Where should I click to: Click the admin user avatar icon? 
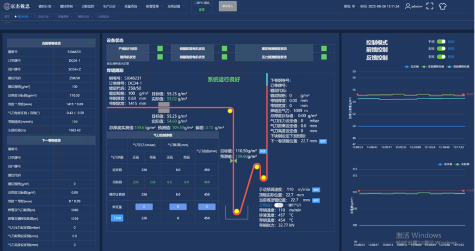pos(407,6)
